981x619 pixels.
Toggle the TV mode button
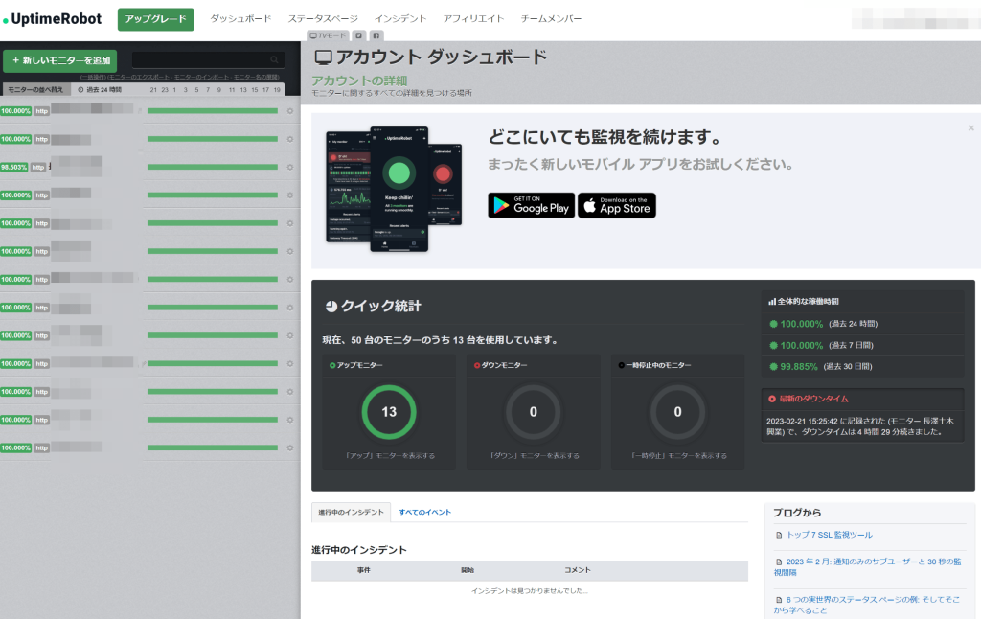click(327, 35)
